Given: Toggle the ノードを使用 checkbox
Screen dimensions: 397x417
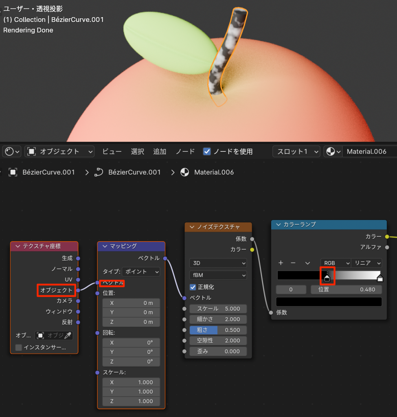Looking at the screenshot, I should pyautogui.click(x=207, y=151).
